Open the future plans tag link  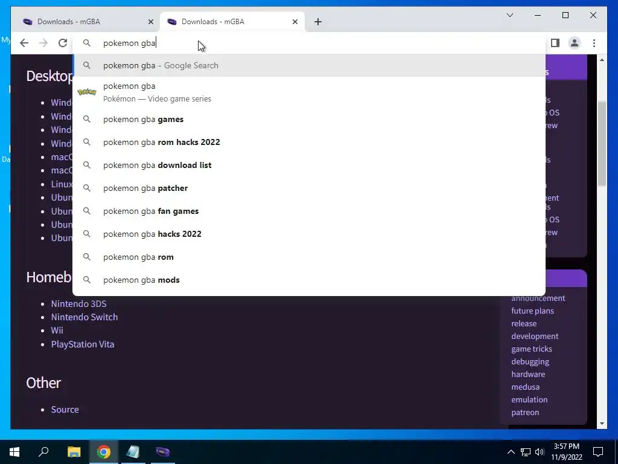(532, 311)
